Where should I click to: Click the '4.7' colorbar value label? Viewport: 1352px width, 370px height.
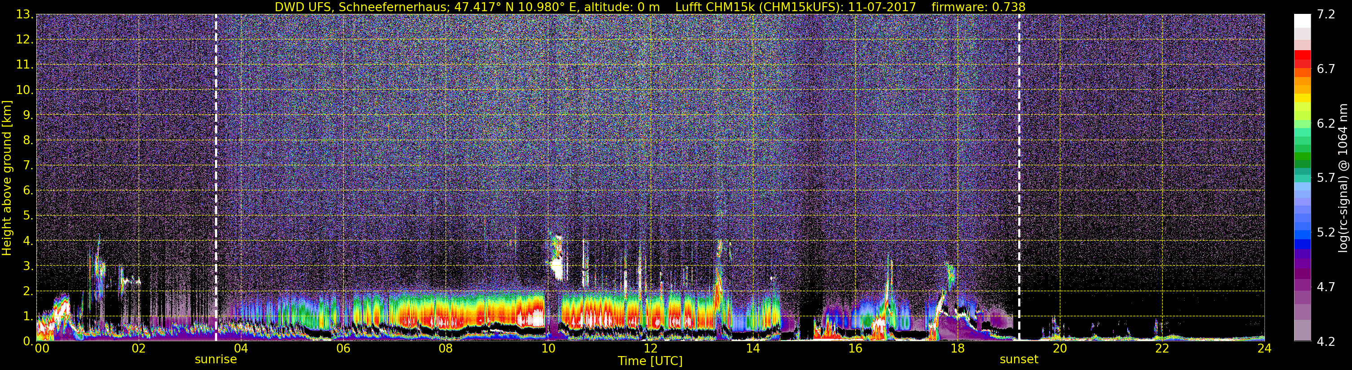(1326, 287)
